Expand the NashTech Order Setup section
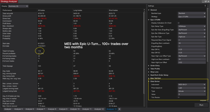Screen dimensions: 210x112 149,75
